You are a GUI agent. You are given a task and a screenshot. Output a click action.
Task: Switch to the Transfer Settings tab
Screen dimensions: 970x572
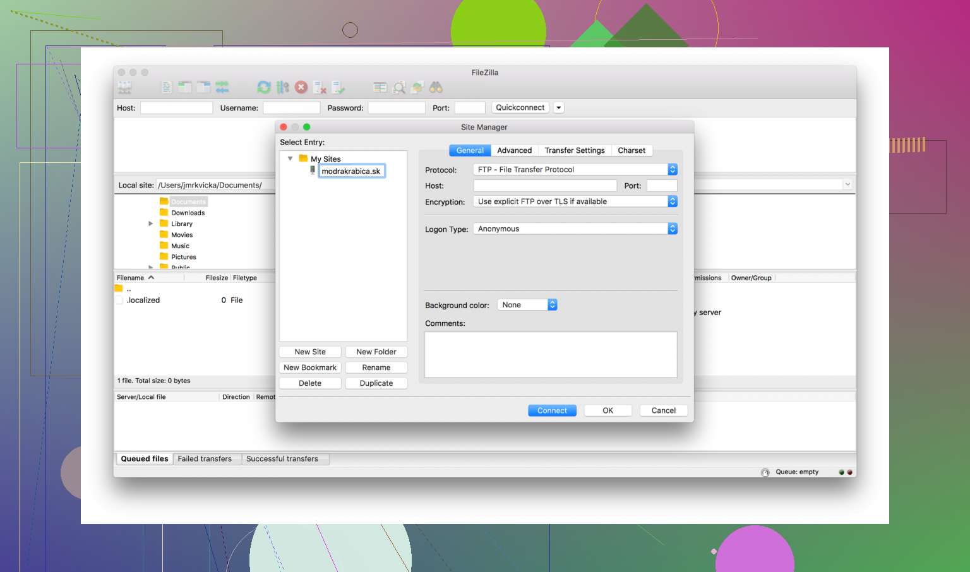coord(574,150)
